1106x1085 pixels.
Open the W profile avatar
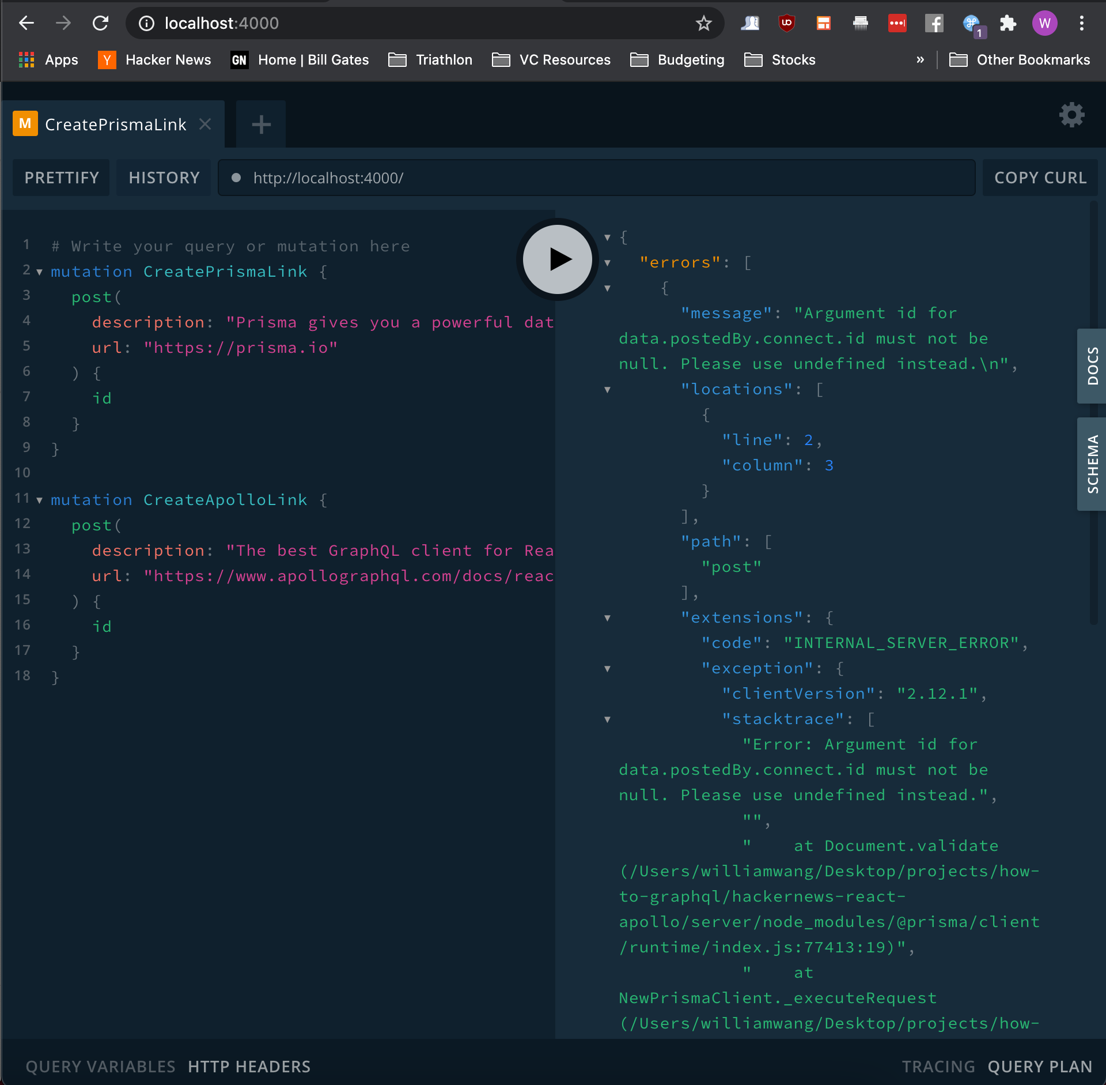point(1044,23)
